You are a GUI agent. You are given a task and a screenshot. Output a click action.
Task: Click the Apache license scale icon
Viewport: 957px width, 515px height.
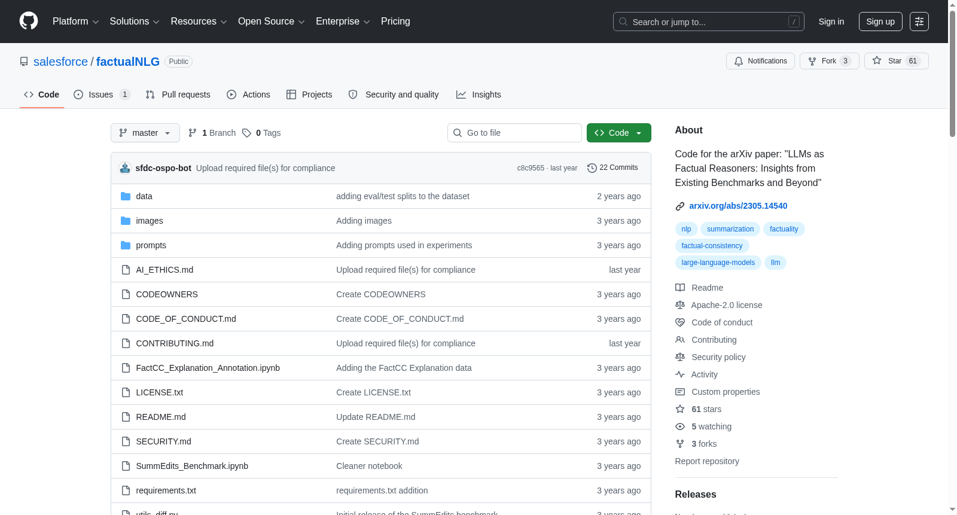(x=680, y=305)
